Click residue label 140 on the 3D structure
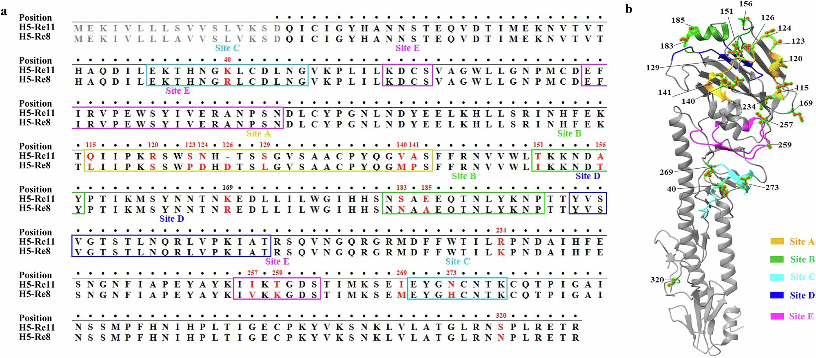Viewport: 816px width, 358px height. [x=688, y=101]
